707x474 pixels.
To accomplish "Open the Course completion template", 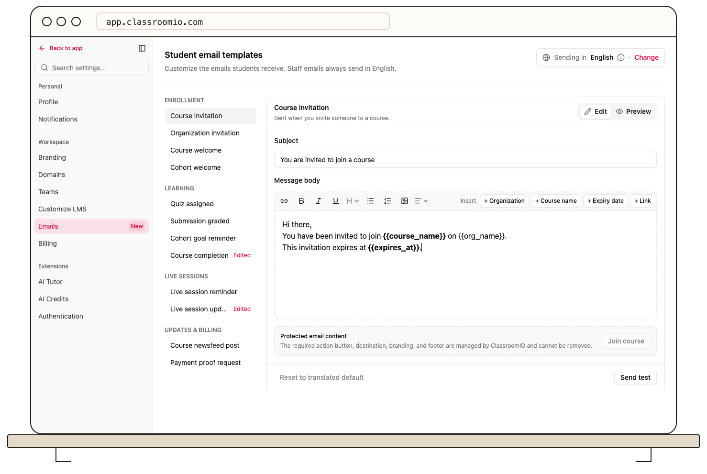I will [210, 255].
